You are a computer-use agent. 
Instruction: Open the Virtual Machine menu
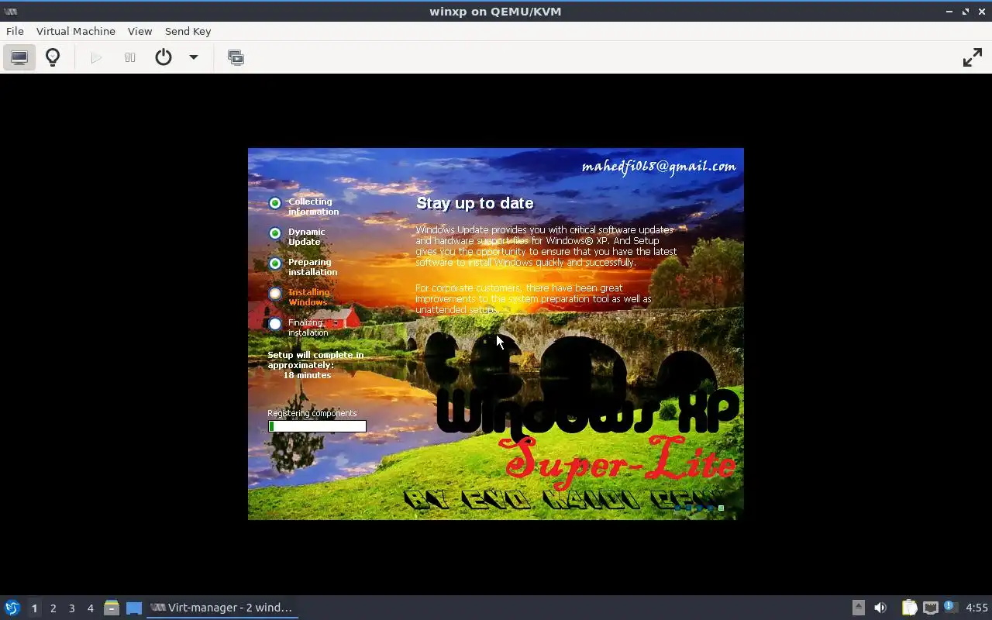(76, 31)
